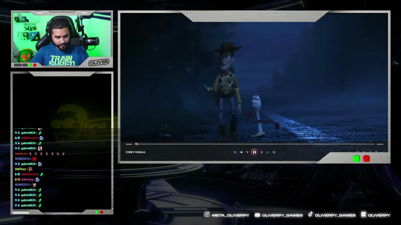Image resolution: width=401 pixels, height=225 pixels.
Task: Click the seek bar playhead handle
Action: coord(137,144)
